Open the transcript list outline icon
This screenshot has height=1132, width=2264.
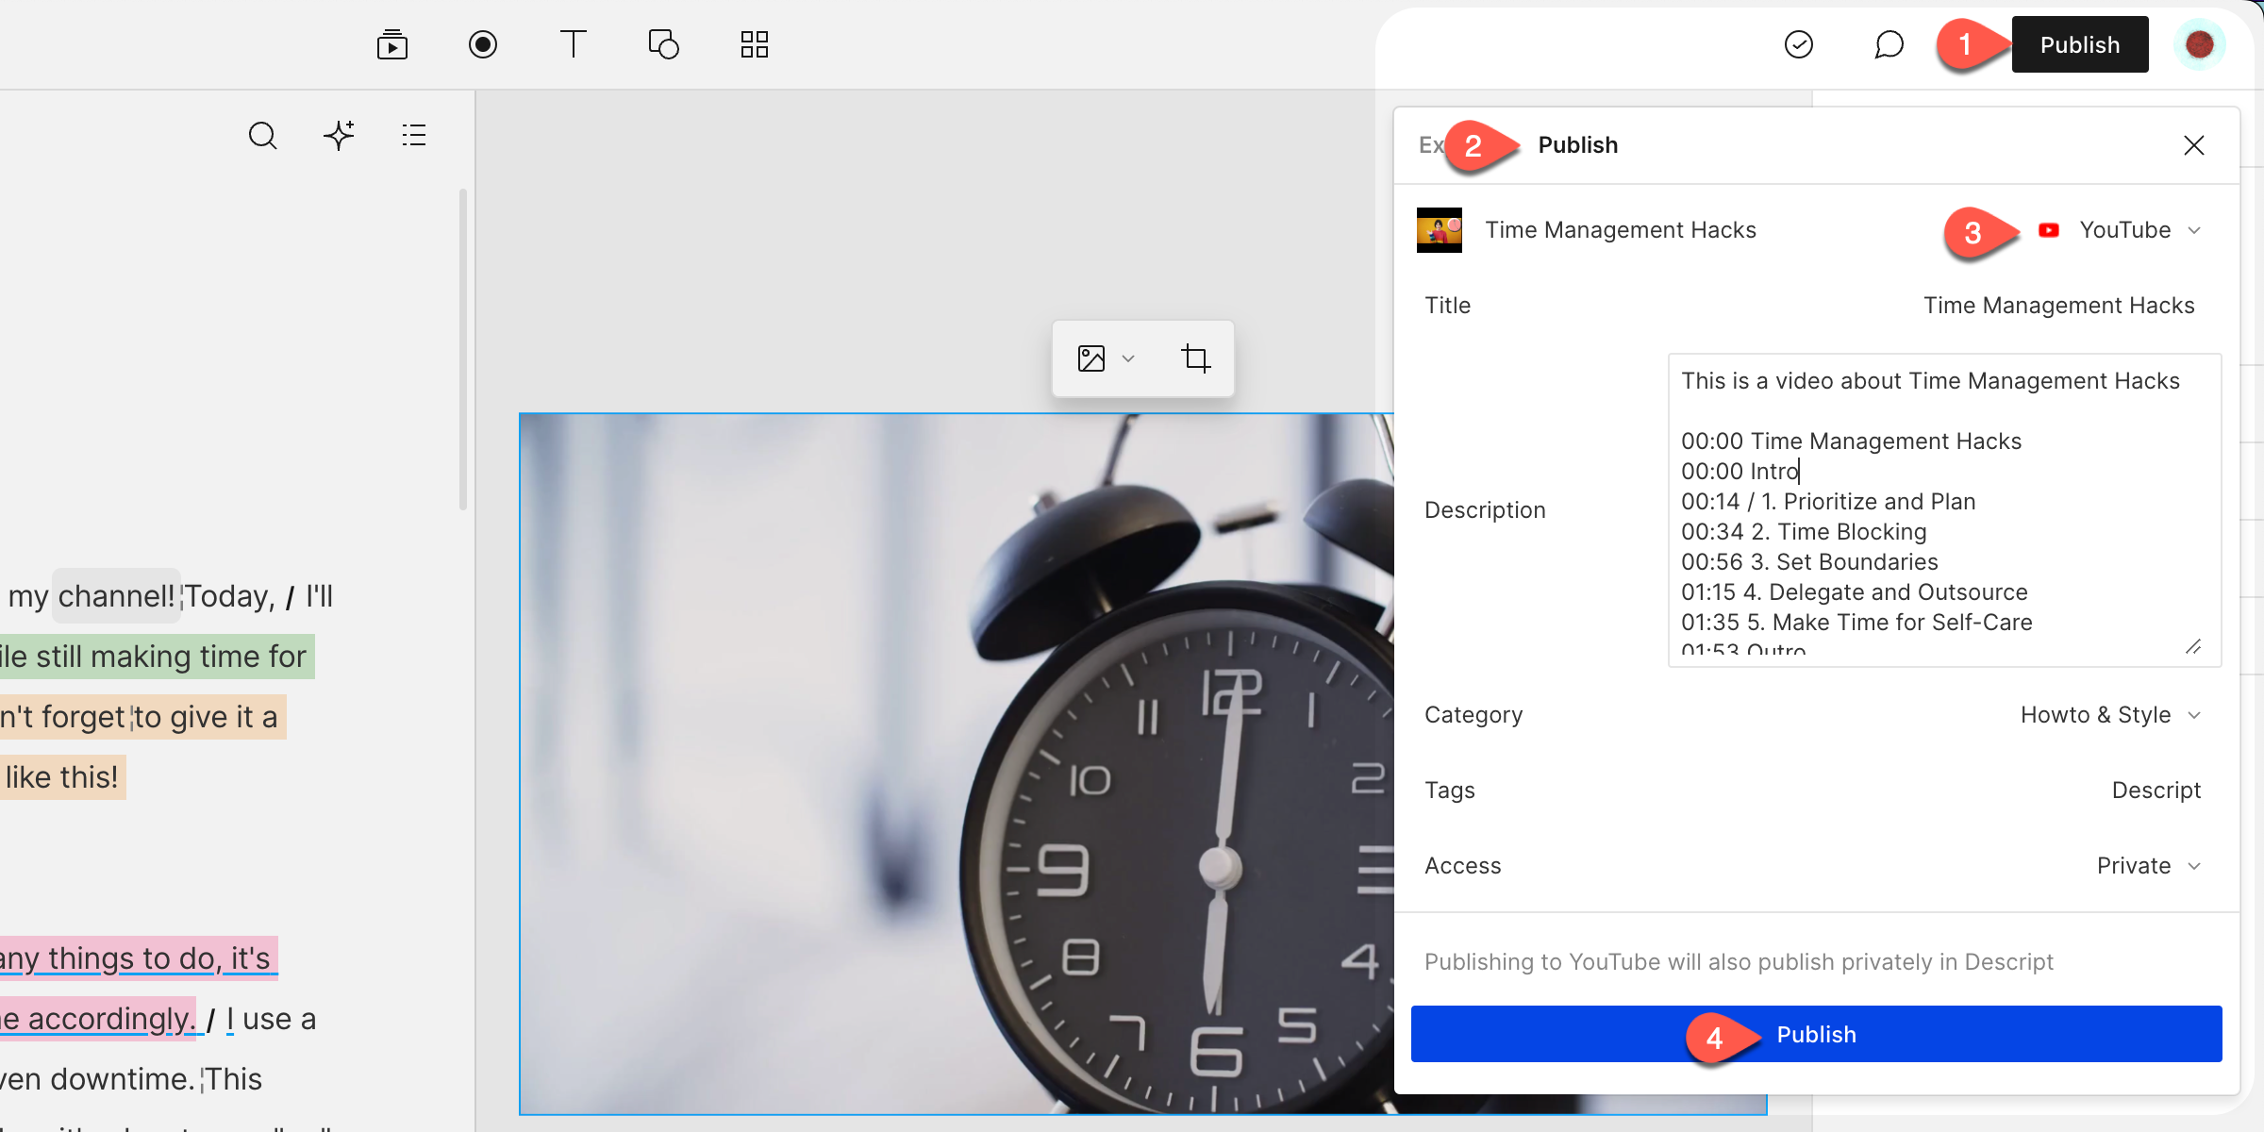coord(413,136)
